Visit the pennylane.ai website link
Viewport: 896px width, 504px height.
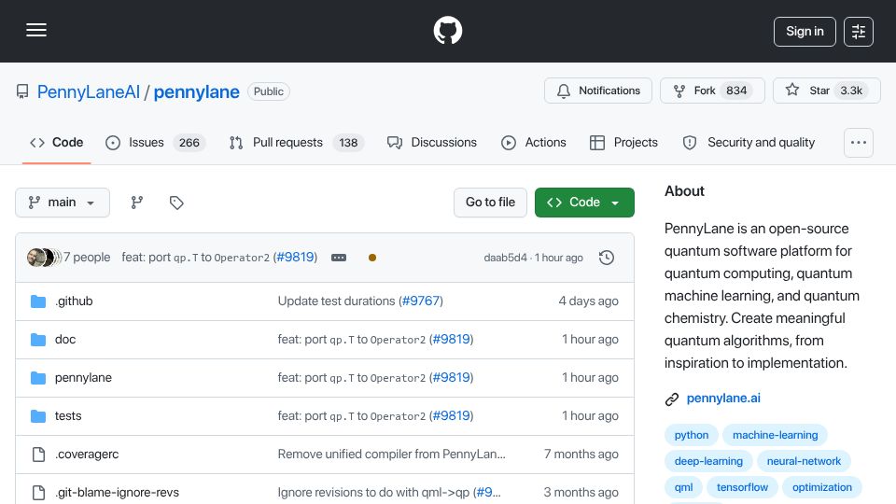point(723,399)
